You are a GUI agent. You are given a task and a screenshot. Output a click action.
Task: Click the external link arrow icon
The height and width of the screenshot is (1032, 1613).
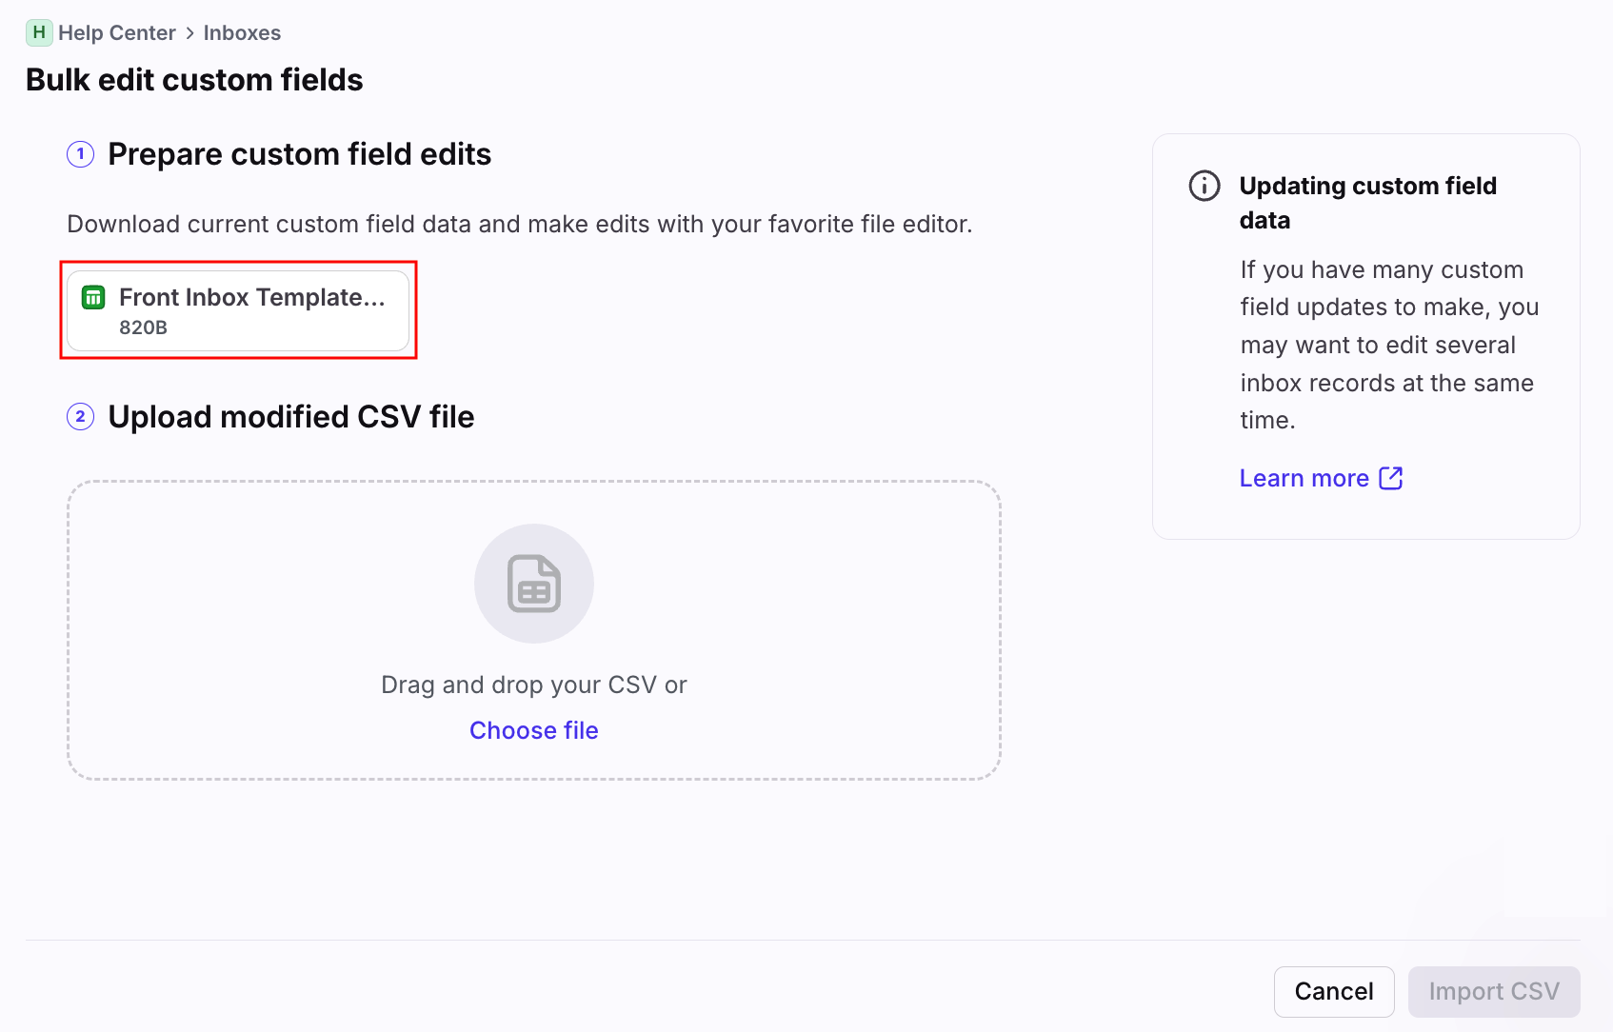pyautogui.click(x=1391, y=478)
